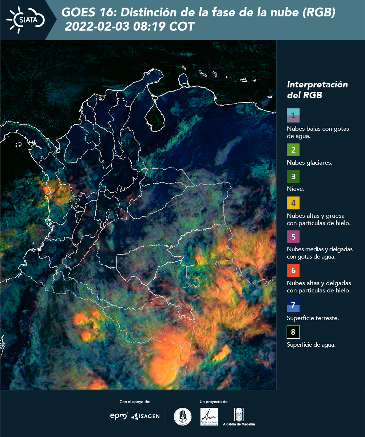Image resolution: width=365 pixels, height=437 pixels.
Task: Select dark green legend swatch number 3
Action: pos(293,177)
